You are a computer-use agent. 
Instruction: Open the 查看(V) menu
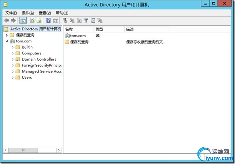tap(45, 13)
